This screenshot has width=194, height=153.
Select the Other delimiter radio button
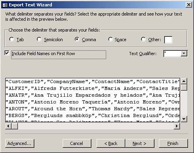coord(143,39)
